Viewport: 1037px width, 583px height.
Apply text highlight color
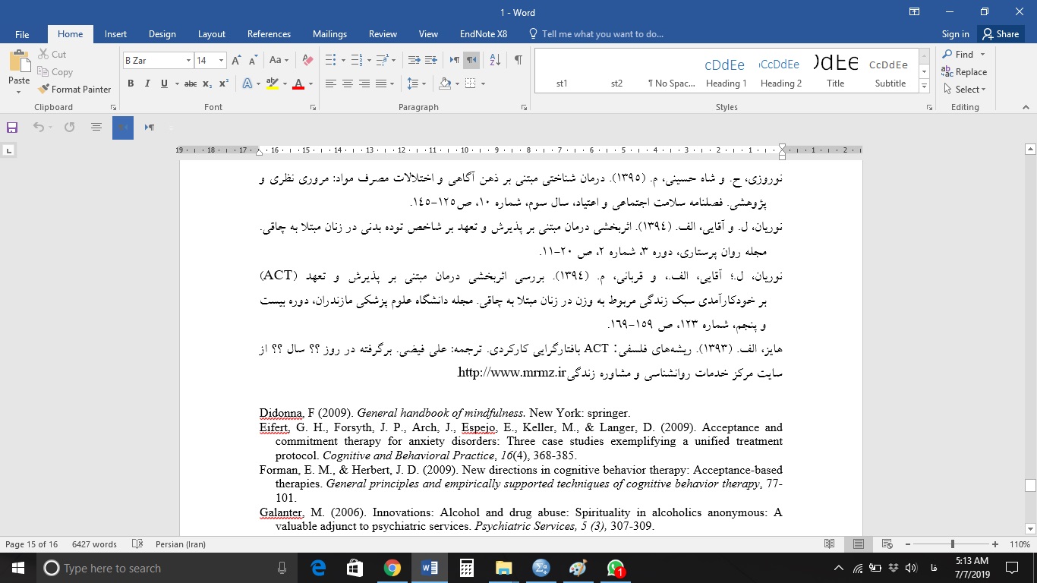click(272, 84)
